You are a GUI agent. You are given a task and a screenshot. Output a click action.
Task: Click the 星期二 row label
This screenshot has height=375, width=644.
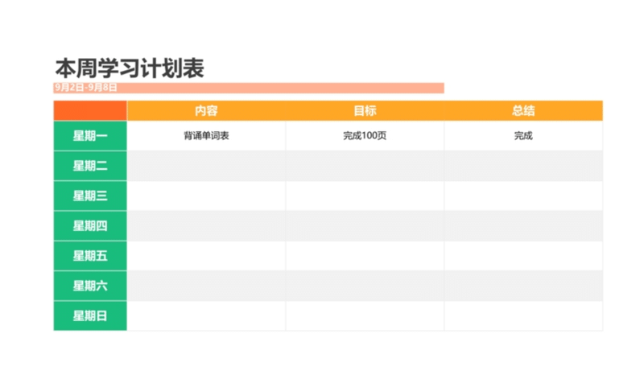pos(90,166)
